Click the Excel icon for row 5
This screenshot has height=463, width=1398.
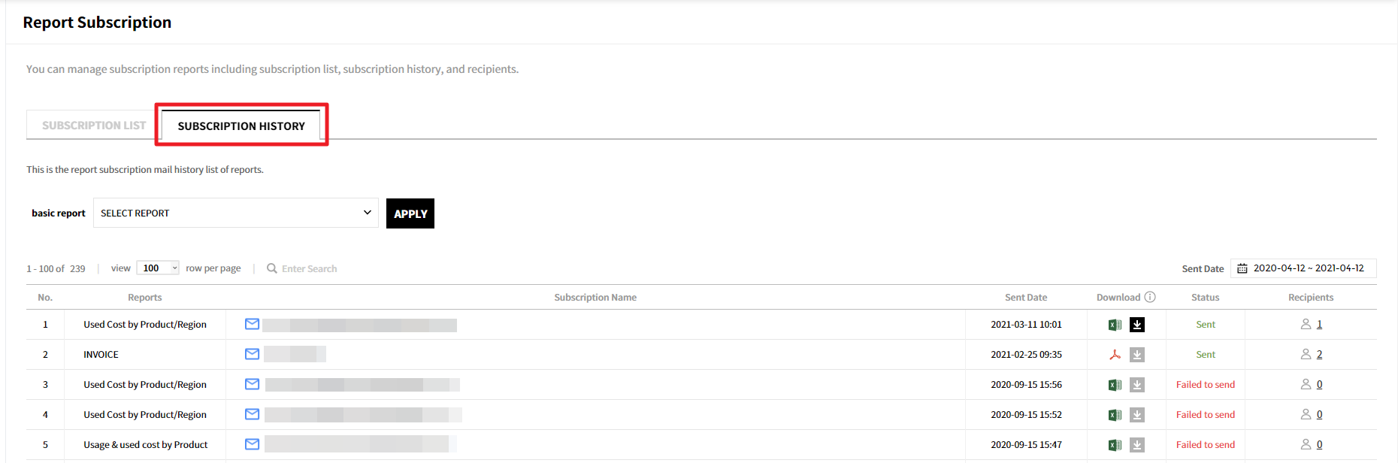click(x=1115, y=445)
